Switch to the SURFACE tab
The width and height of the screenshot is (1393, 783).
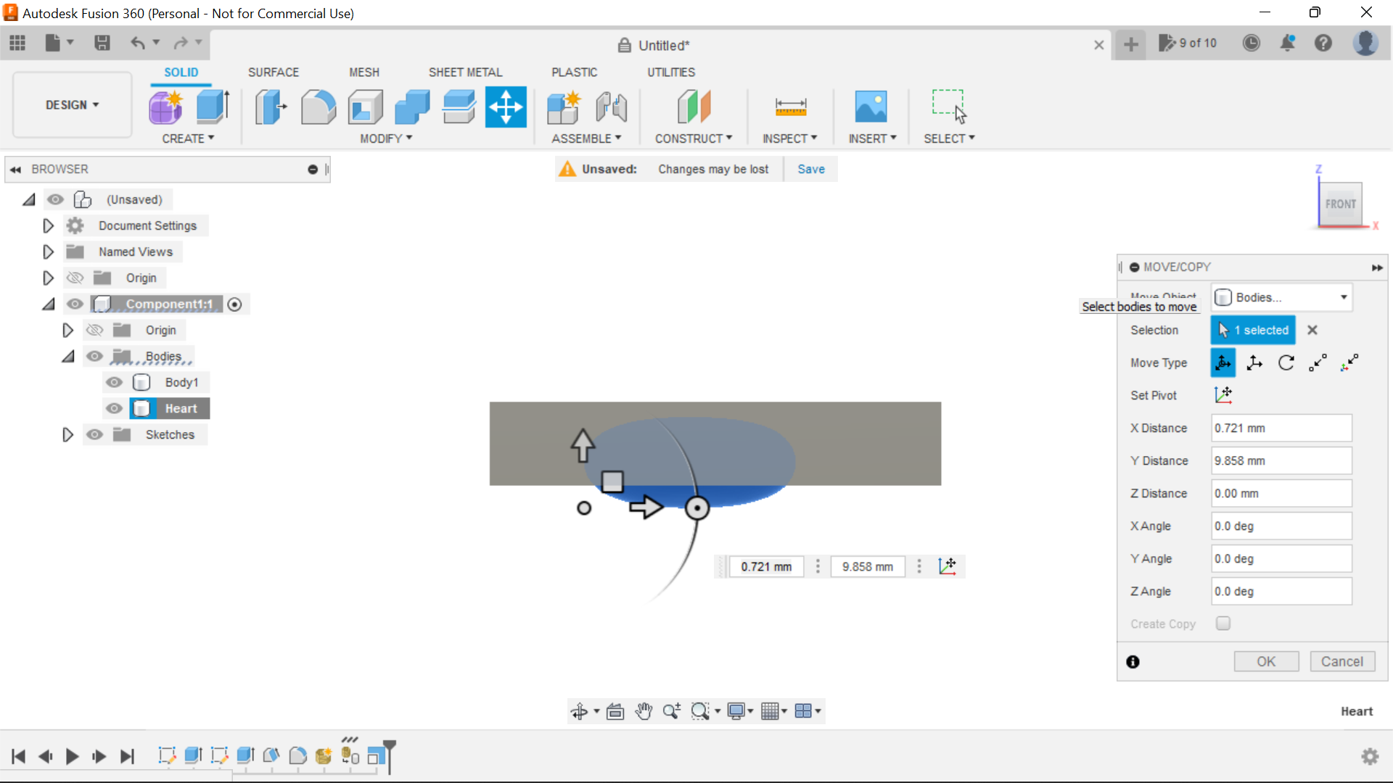(273, 72)
